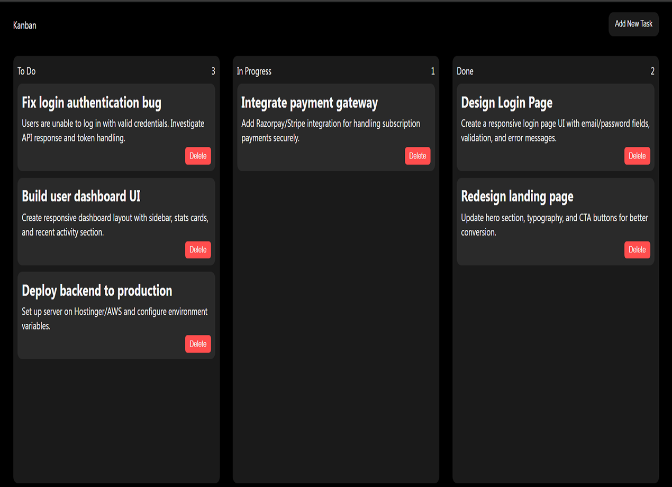
Task: Delete the Fix login authentication bug task
Action: point(197,155)
